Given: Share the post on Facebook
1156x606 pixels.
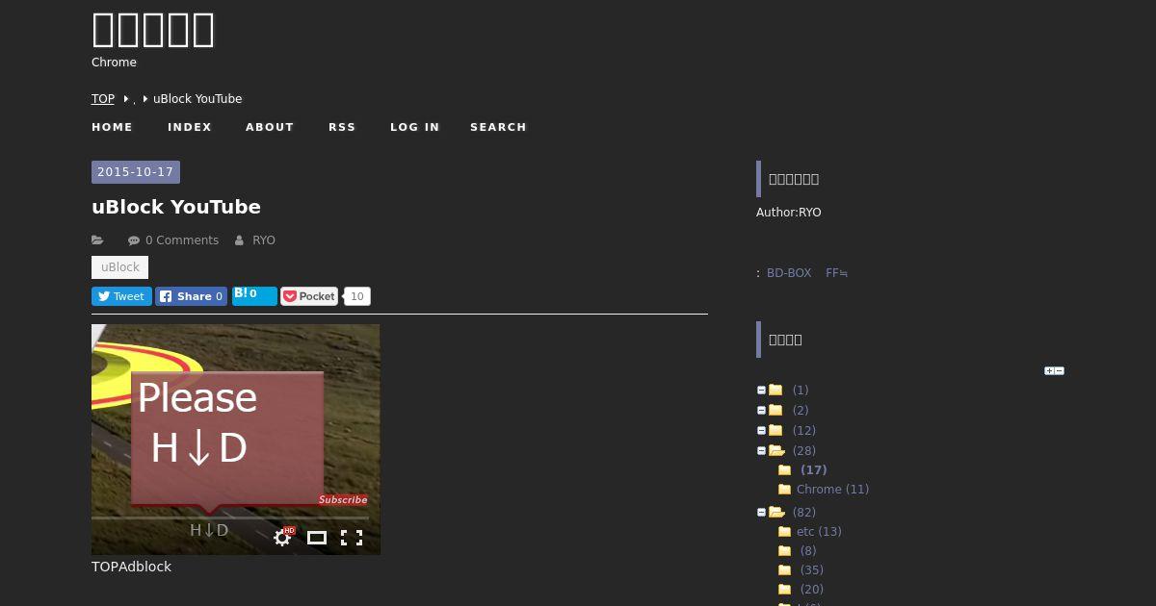Looking at the screenshot, I should [x=192, y=296].
